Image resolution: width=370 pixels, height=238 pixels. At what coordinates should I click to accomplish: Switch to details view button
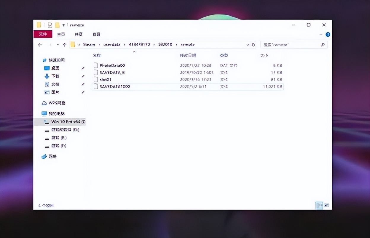pyautogui.click(x=319, y=205)
